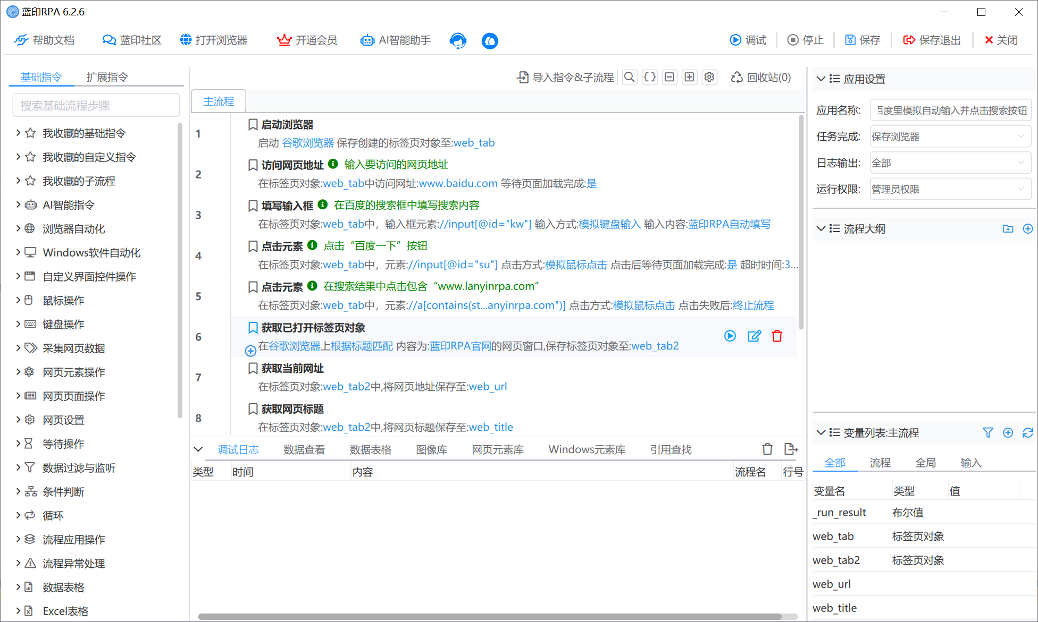Toggle bookmark on 获取当前网址 step

coord(253,369)
